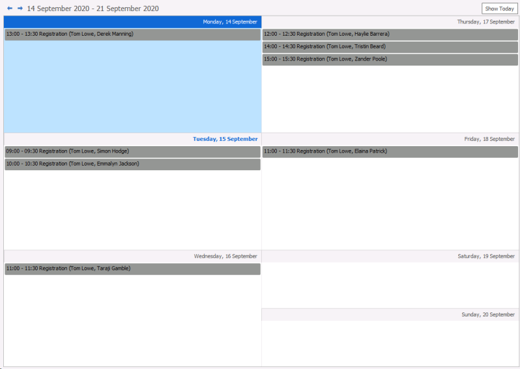Select the 14:00 Tristin Beard appointment
520x369 pixels.
click(x=390, y=47)
